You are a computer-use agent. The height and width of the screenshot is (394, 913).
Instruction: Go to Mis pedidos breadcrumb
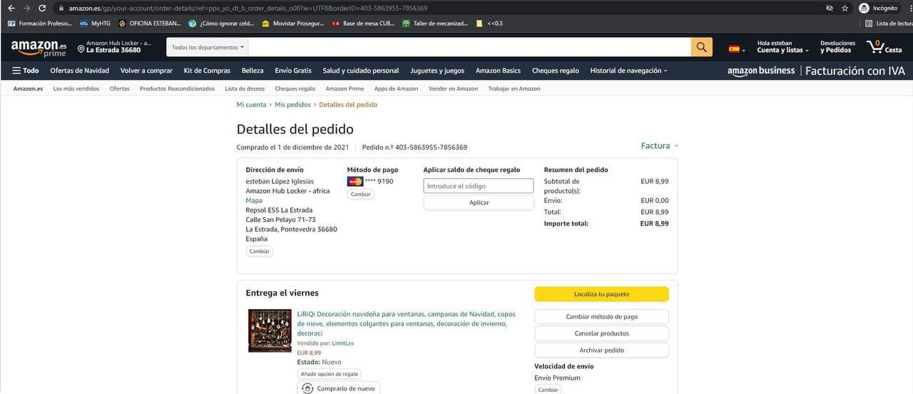pos(293,105)
